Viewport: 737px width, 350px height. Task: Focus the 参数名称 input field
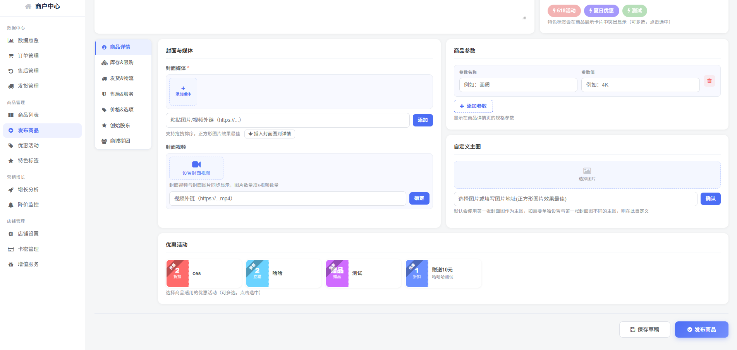pyautogui.click(x=518, y=85)
